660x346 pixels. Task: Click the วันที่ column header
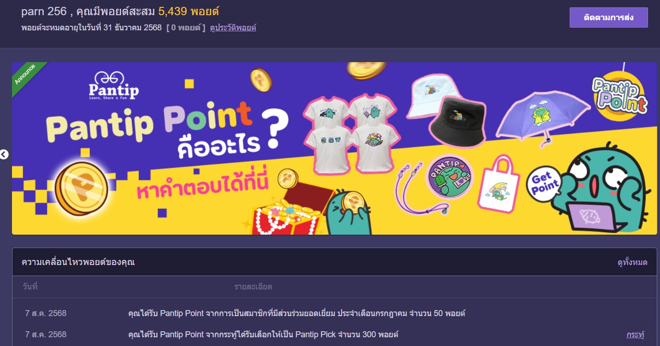(30, 287)
